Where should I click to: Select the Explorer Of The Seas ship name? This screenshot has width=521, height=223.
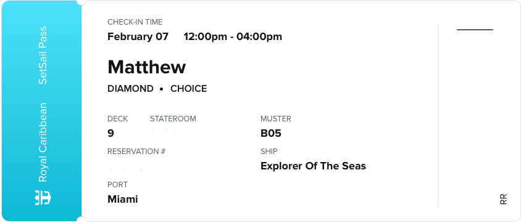[x=313, y=166]
